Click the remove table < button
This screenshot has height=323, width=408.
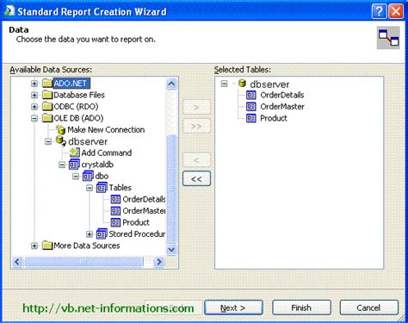click(x=196, y=160)
